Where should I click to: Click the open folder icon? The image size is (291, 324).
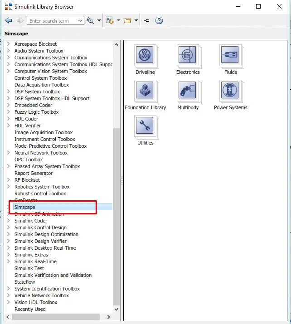127,20
